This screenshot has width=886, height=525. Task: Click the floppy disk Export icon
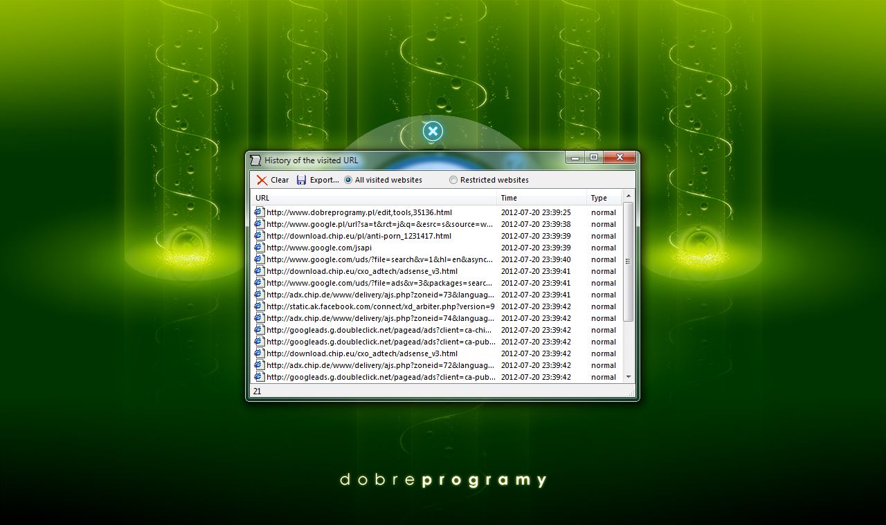coord(301,180)
